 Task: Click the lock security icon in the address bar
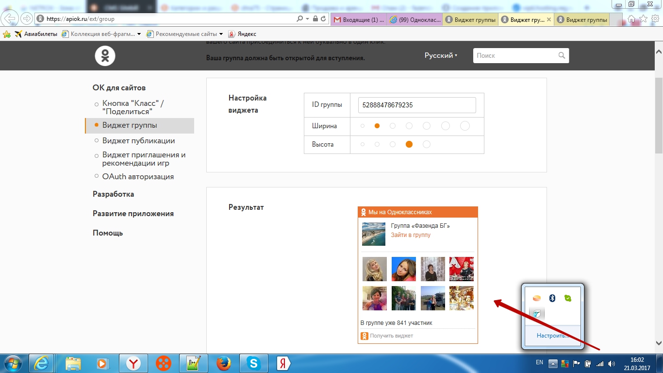point(315,19)
